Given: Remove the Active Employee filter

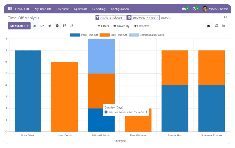Looking at the screenshot, I should pos(124,17).
